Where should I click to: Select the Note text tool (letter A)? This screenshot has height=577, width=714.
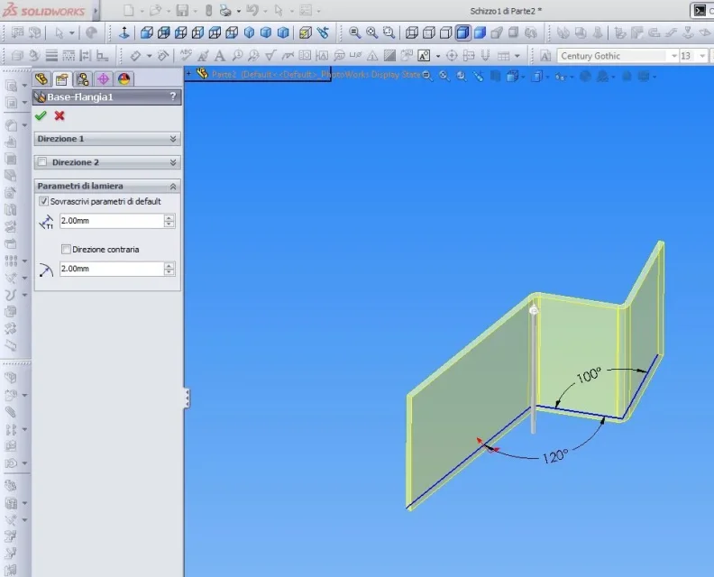[219, 56]
